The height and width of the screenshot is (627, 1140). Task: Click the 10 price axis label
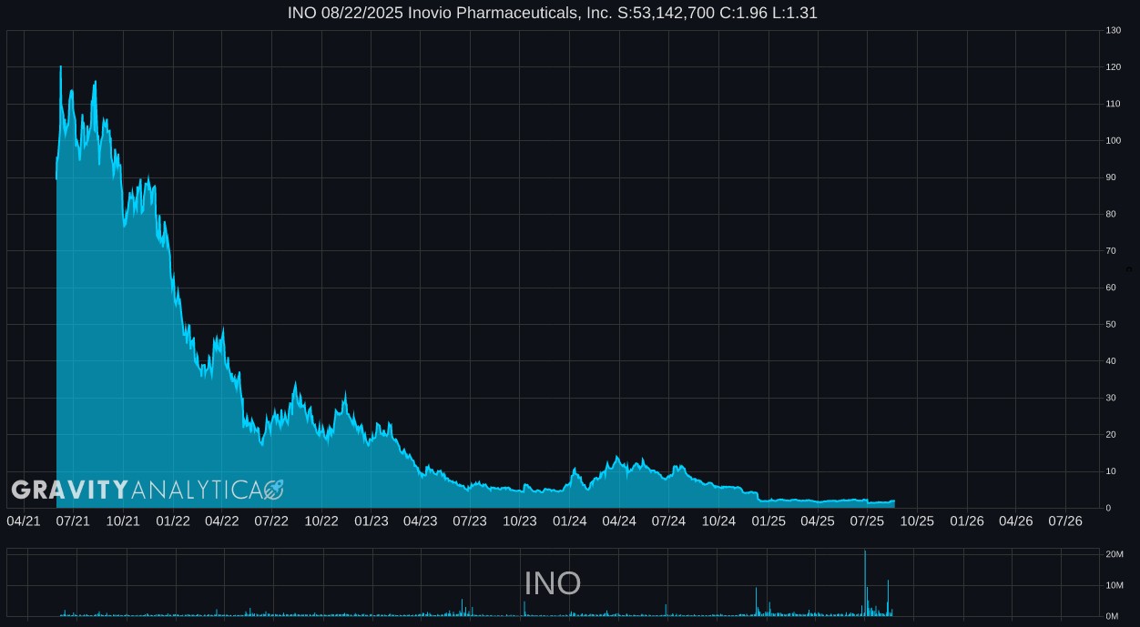(1112, 471)
